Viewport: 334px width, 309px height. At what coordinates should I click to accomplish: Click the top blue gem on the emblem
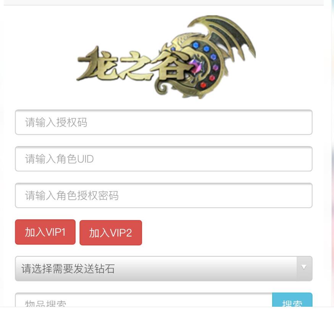tap(195, 45)
